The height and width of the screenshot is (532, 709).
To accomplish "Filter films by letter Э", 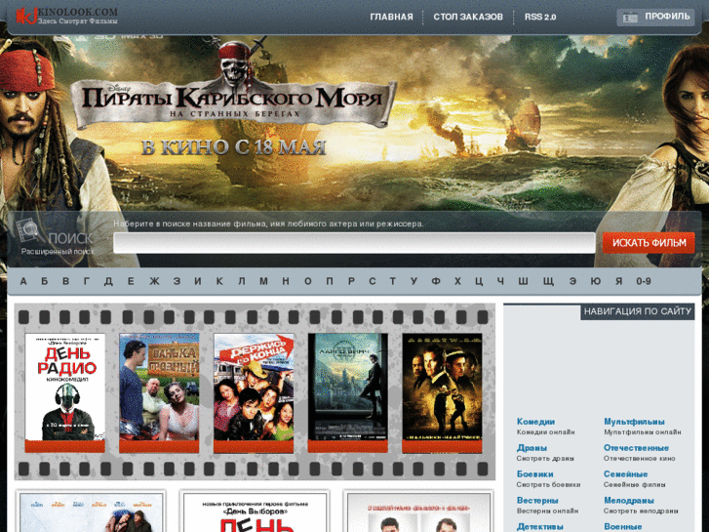I will (x=572, y=282).
